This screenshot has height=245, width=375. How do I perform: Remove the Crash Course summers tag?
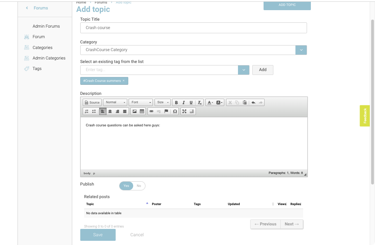(x=124, y=81)
